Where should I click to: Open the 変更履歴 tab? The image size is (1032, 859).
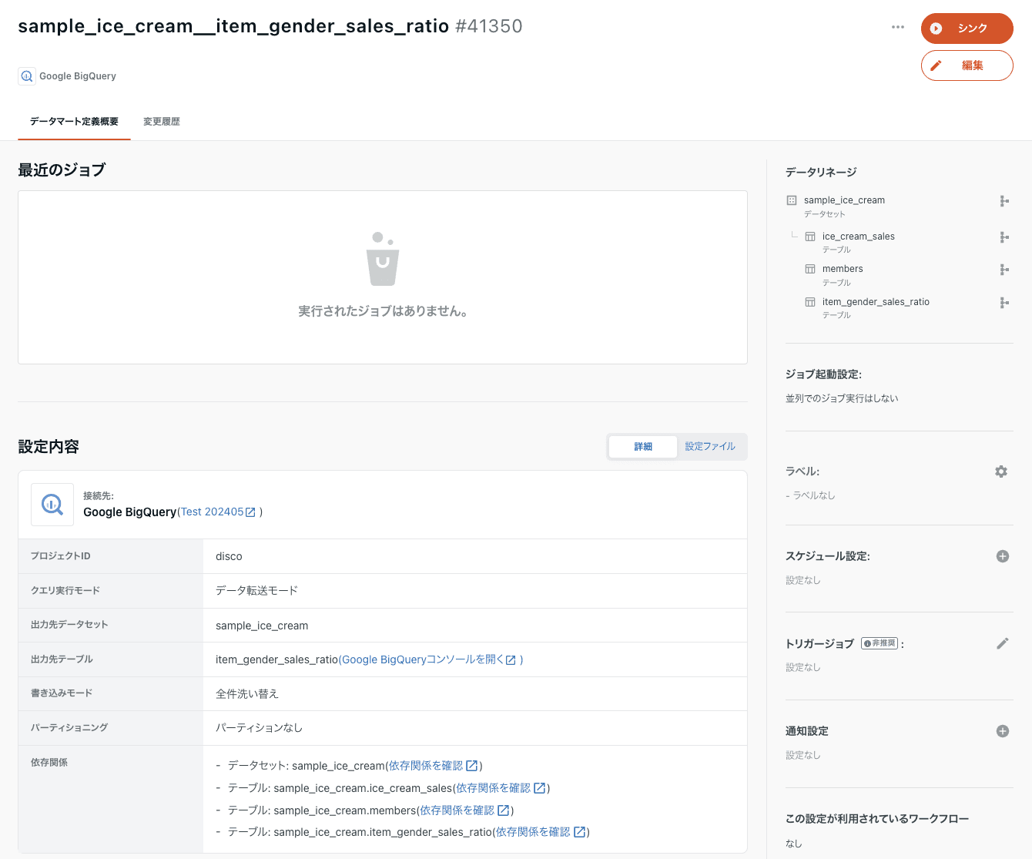click(x=162, y=122)
